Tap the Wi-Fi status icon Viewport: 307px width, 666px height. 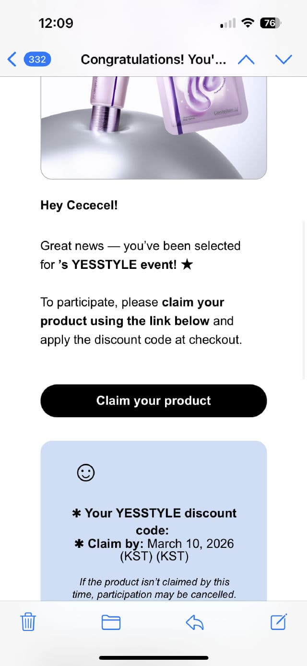pos(248,23)
